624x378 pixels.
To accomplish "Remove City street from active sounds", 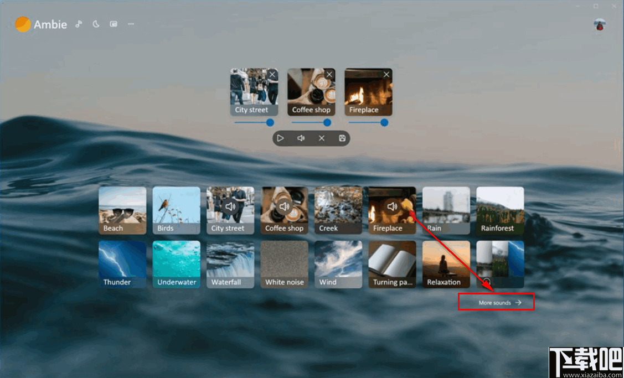I will 272,74.
